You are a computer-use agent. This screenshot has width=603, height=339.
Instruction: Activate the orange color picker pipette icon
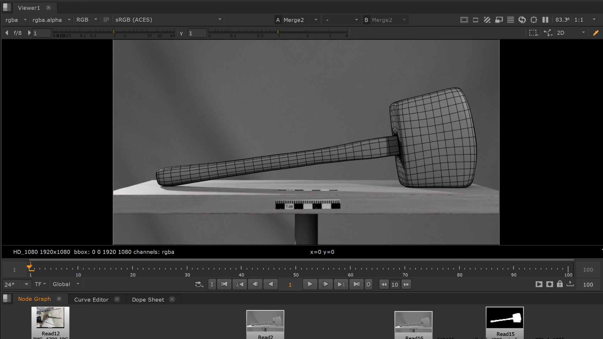click(x=595, y=33)
